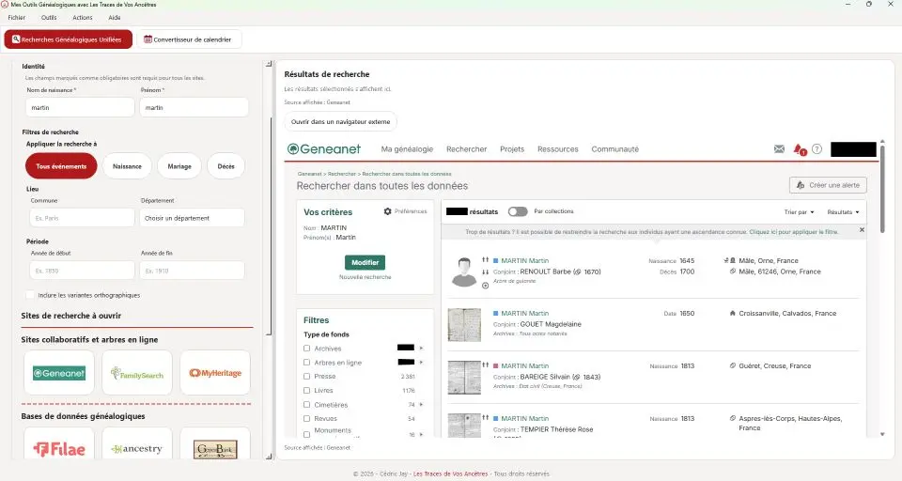Viewport: 902px width, 481px height.
Task: Click the circled plus icon under RENOULT Barbe entry
Action: [485, 286]
